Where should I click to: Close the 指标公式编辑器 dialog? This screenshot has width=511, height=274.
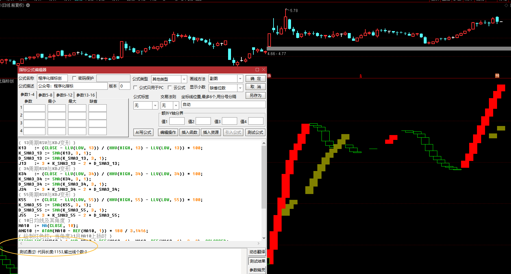(263, 70)
